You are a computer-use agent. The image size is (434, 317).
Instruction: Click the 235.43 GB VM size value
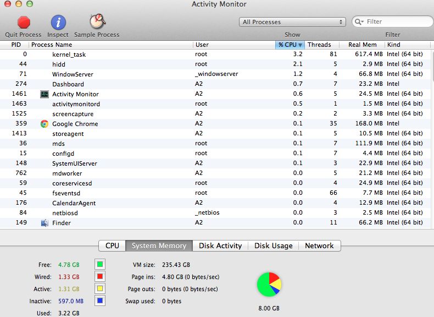coord(176,265)
